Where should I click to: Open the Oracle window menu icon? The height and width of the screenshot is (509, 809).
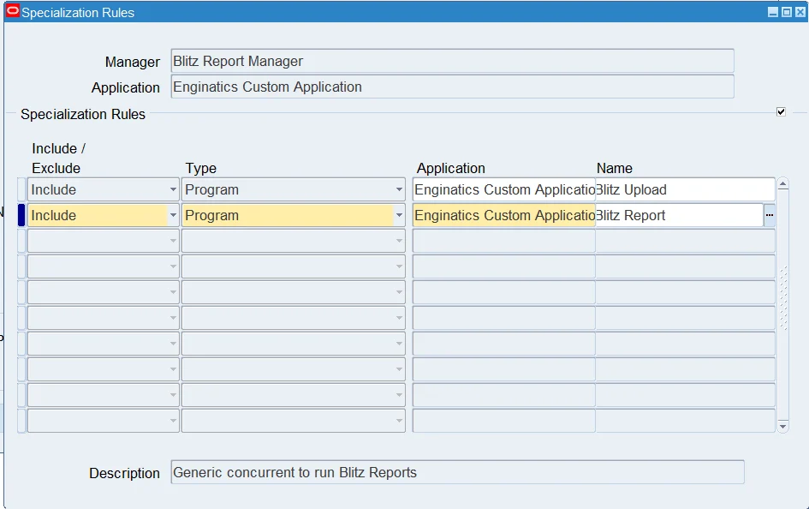click(x=12, y=11)
